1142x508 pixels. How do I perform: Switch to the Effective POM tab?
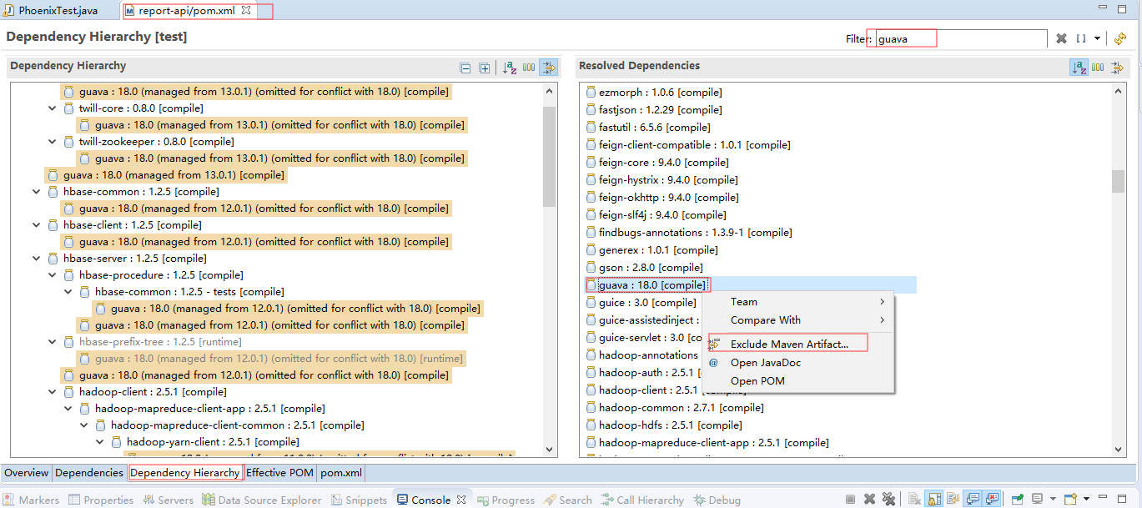tap(279, 473)
